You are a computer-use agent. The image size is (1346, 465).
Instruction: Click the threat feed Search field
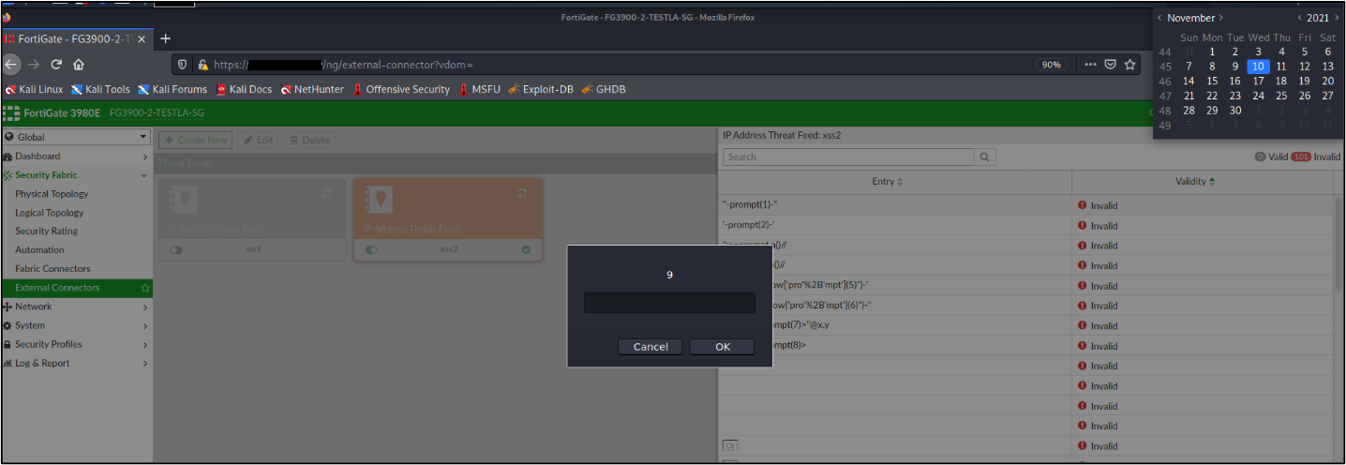848,157
